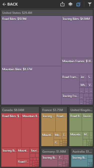Select the US Mountain Frames tile
The height and width of the screenshot is (168, 94).
pyautogui.click(x=77, y=66)
